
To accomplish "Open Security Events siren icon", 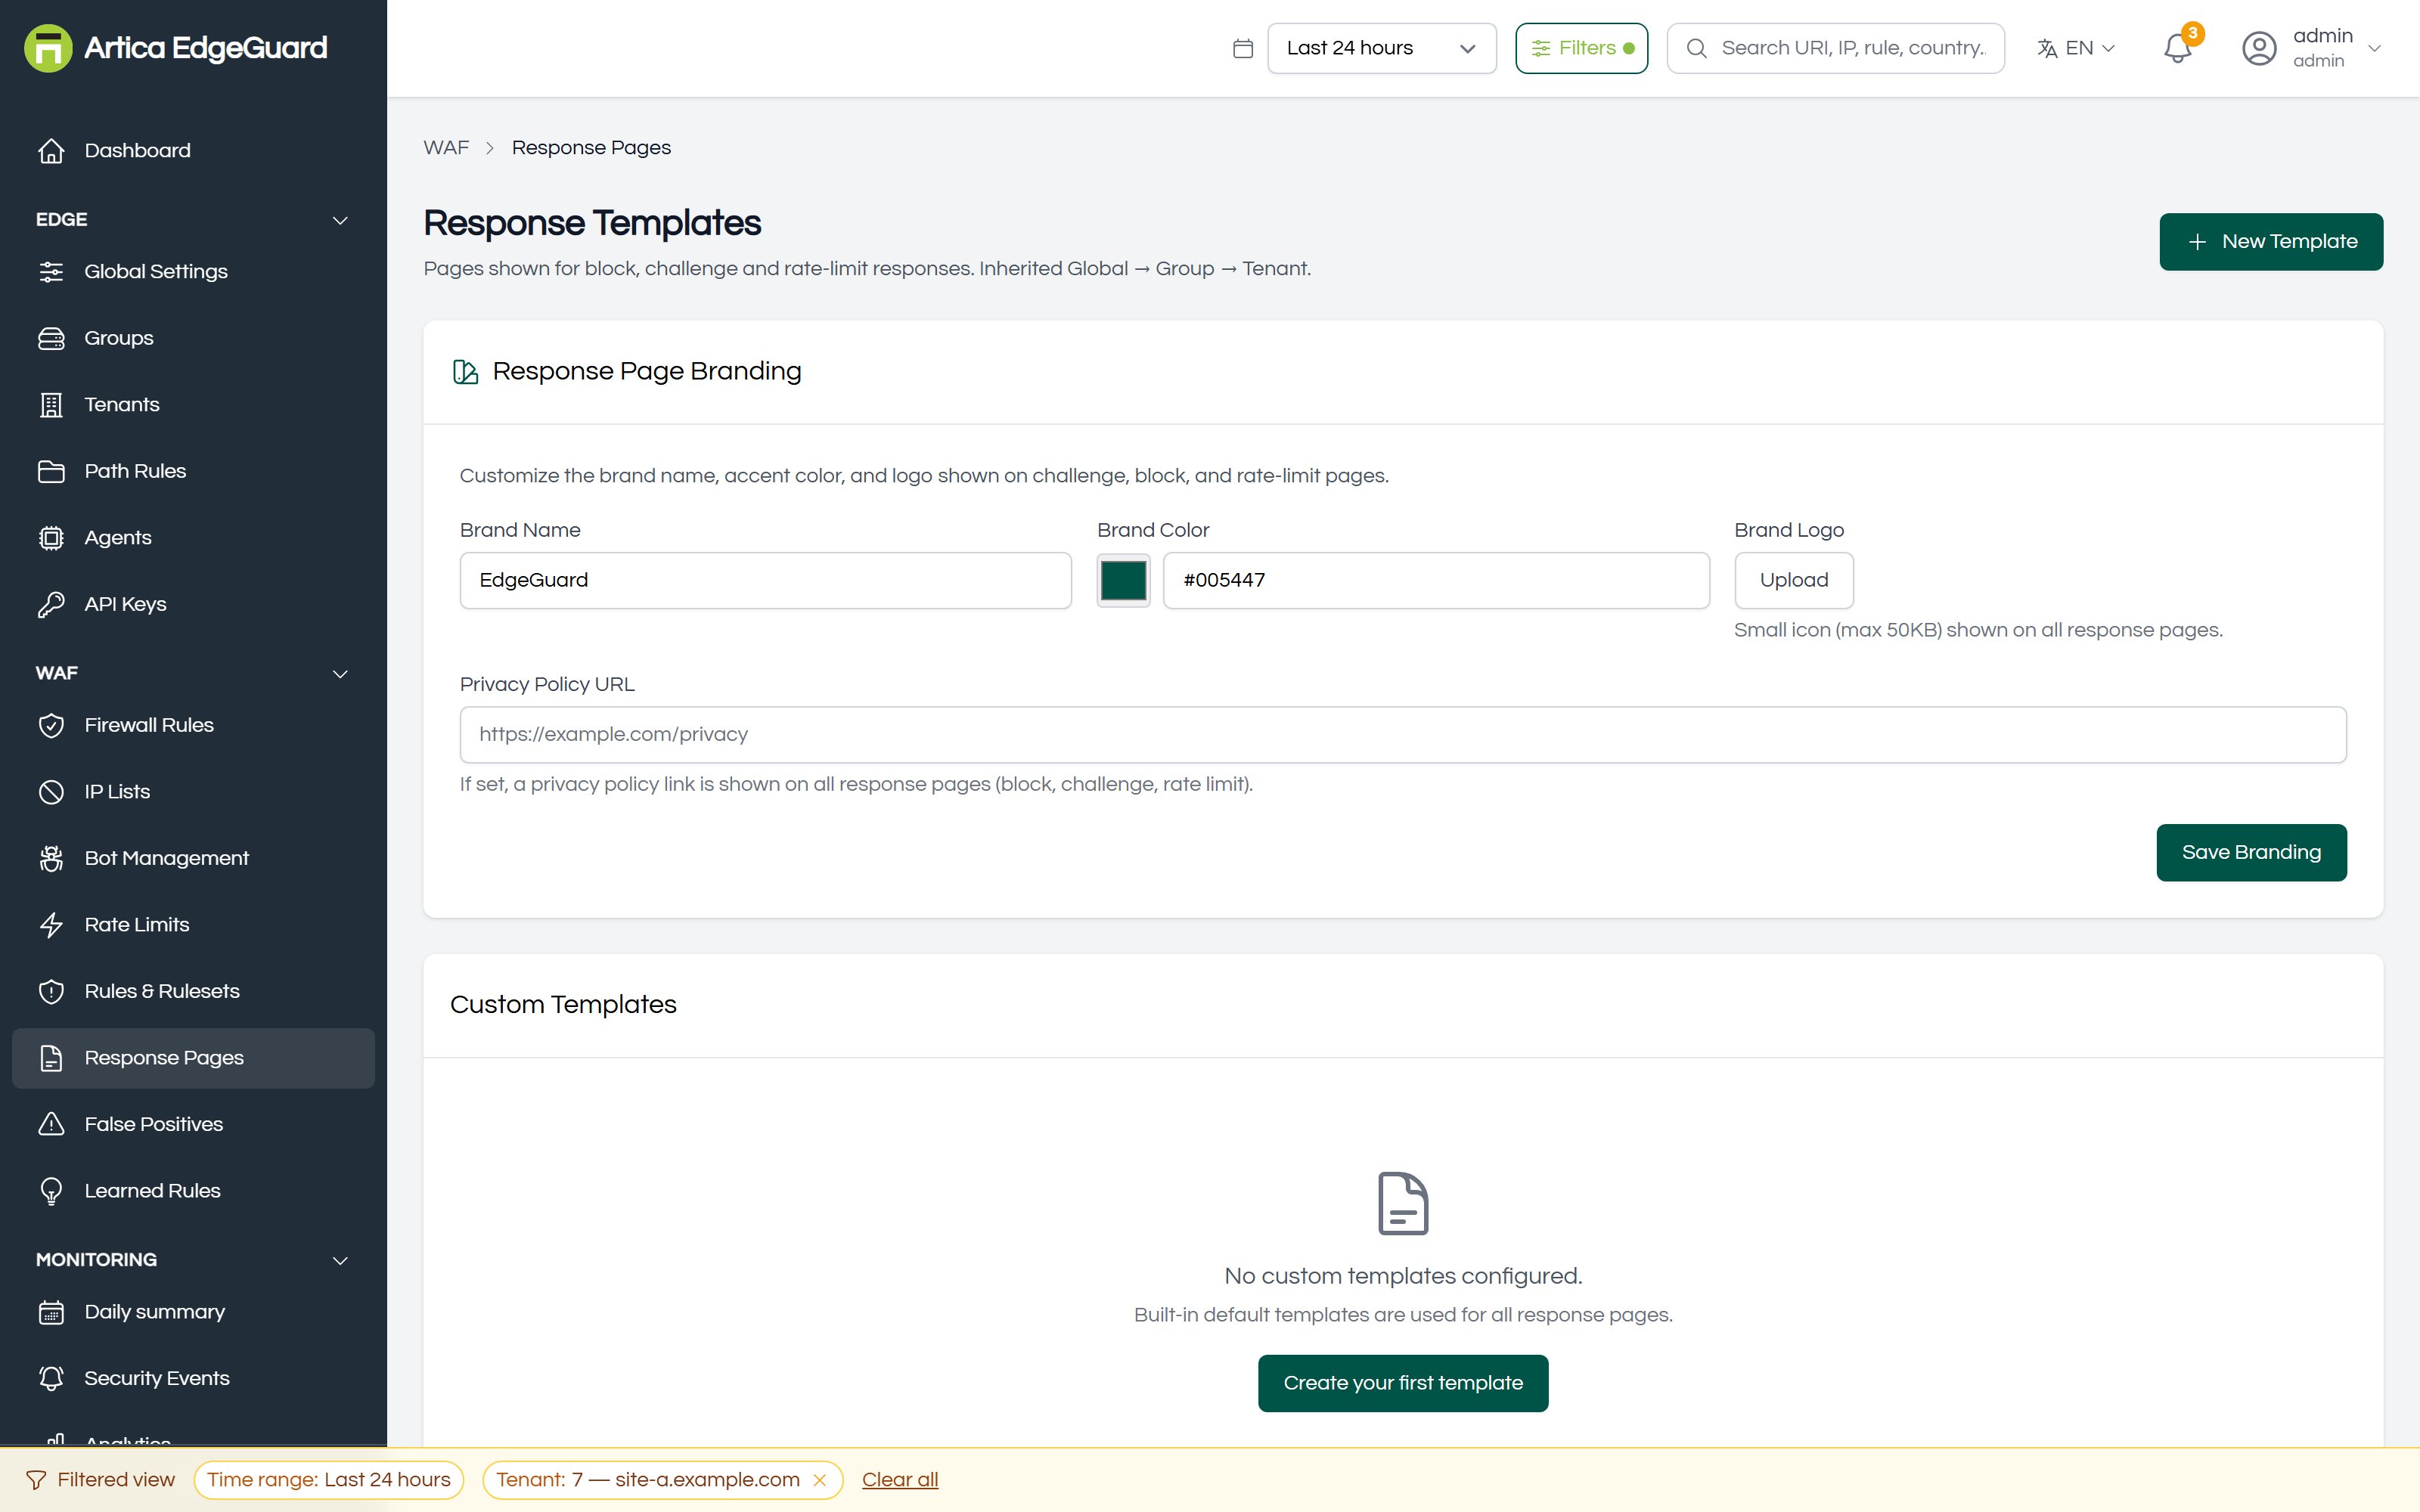I will (51, 1378).
